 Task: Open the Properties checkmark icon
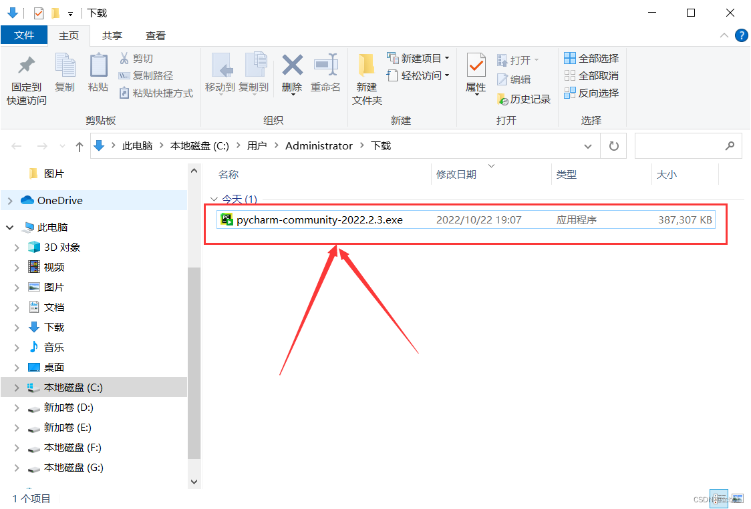click(476, 65)
